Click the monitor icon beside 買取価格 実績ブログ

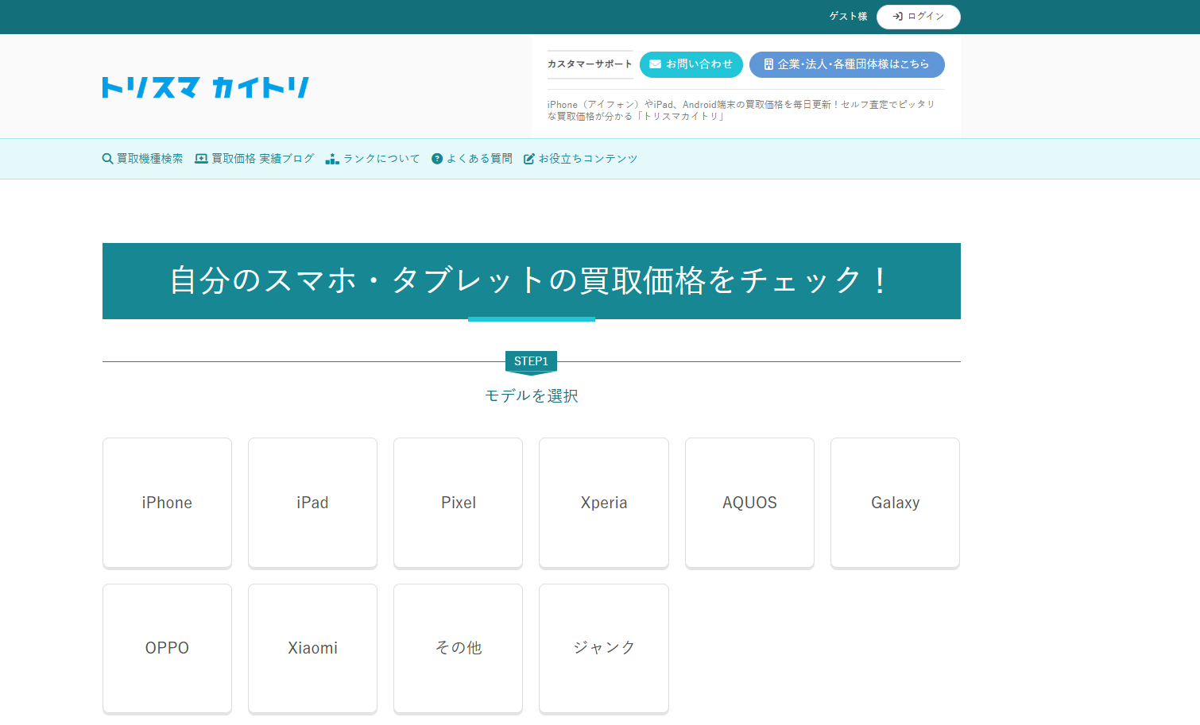pyautogui.click(x=201, y=159)
